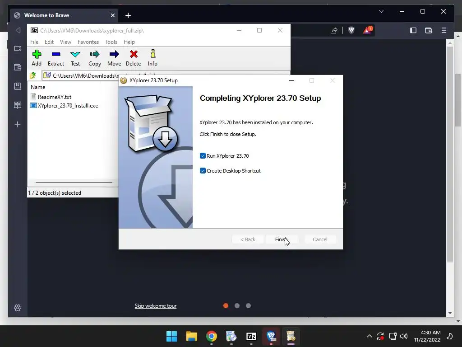Uncheck Run XYplorer 23.70 checkbox
Image resolution: width=462 pixels, height=347 pixels.
point(203,156)
